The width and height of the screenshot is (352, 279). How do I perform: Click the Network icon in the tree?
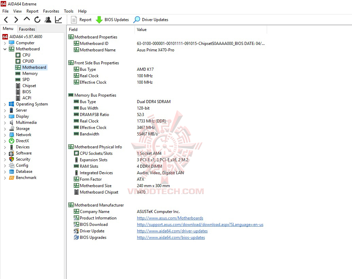click(x=12, y=135)
